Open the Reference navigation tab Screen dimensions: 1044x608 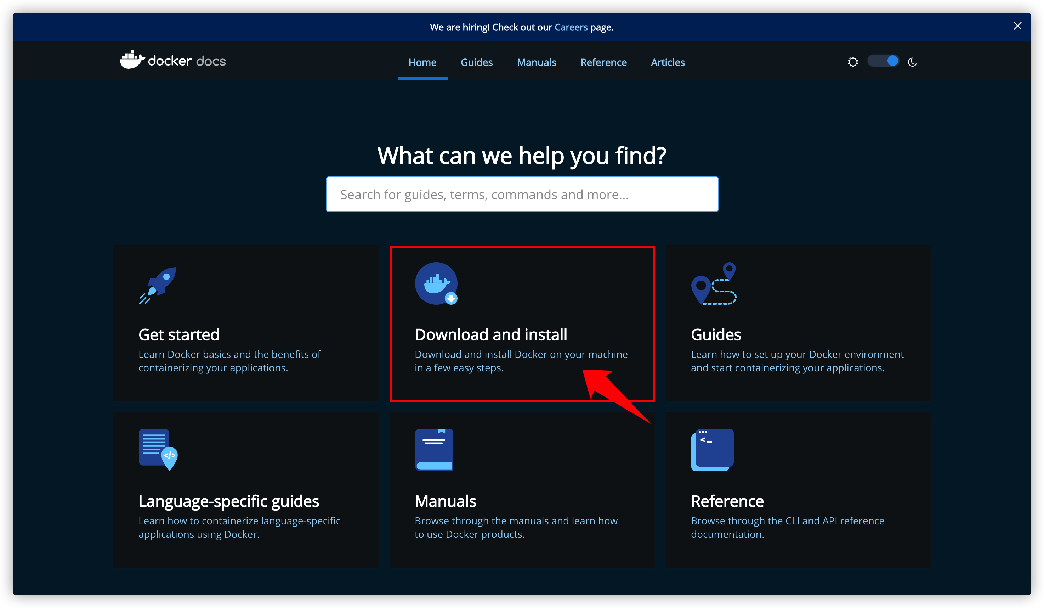click(x=603, y=63)
